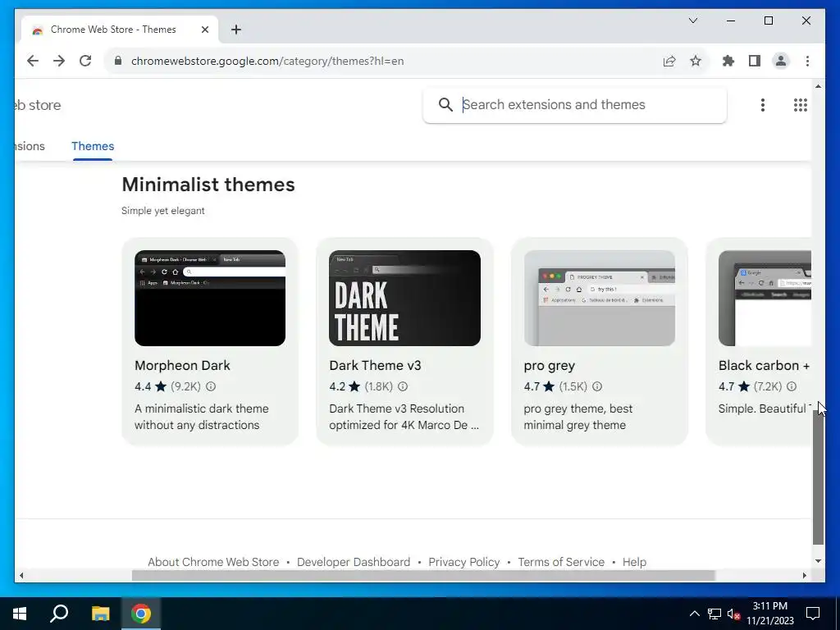Select the Chrome Web Store - Themes browser tab
Image resolution: width=840 pixels, height=630 pixels.
[x=120, y=30]
